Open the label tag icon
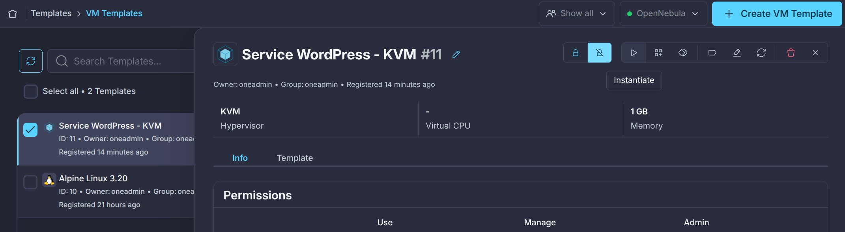 pos(712,53)
